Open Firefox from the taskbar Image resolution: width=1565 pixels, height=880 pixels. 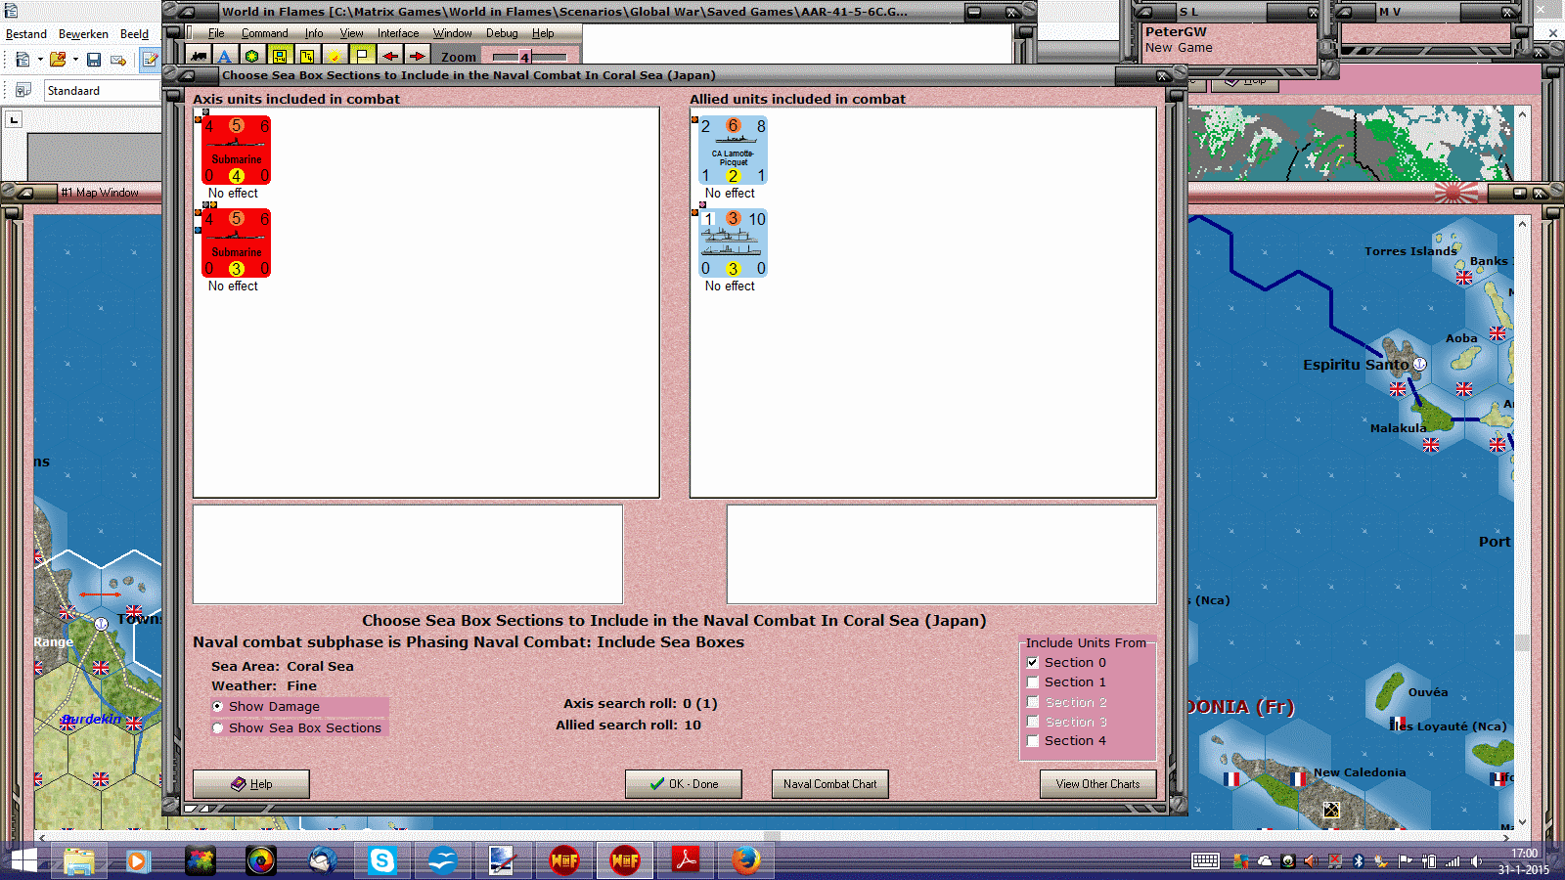point(745,860)
